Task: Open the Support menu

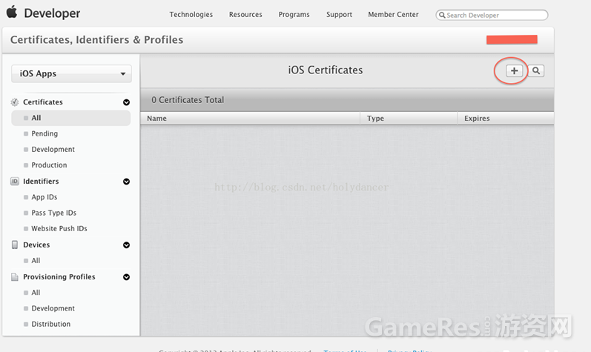Action: (339, 14)
